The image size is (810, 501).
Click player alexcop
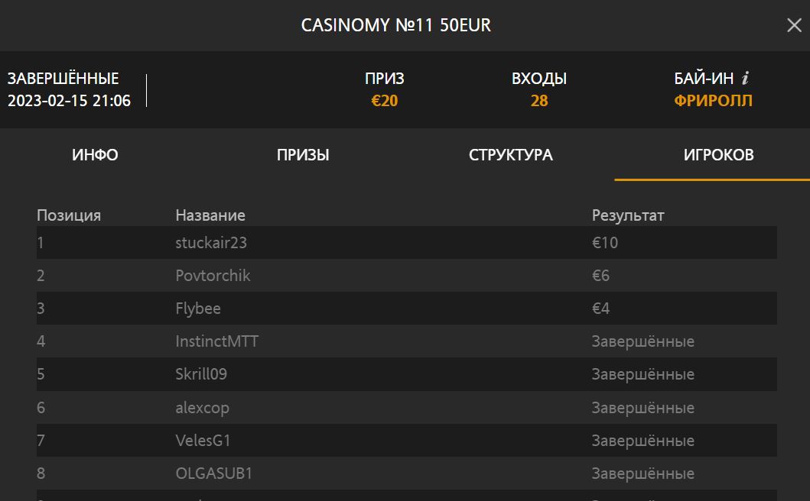[202, 408]
